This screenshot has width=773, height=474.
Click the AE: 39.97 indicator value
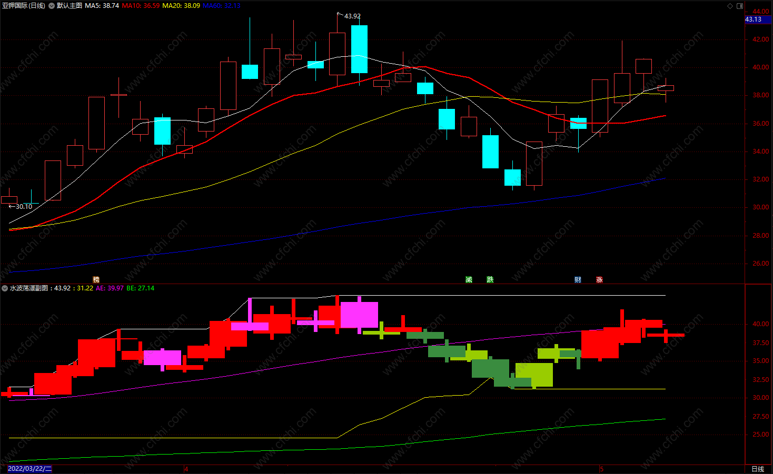pyautogui.click(x=110, y=288)
